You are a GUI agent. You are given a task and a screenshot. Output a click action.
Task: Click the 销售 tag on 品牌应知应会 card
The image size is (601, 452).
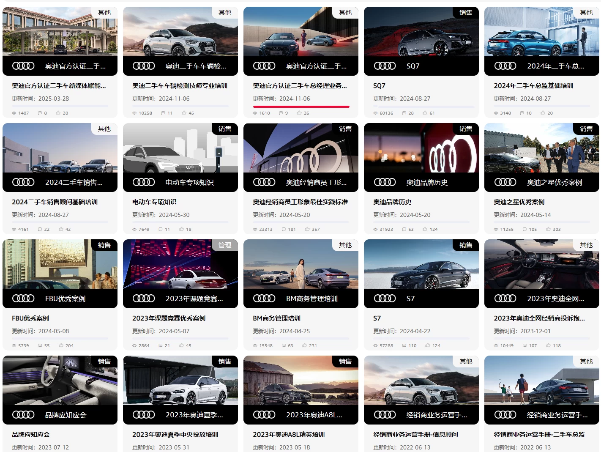click(x=104, y=362)
